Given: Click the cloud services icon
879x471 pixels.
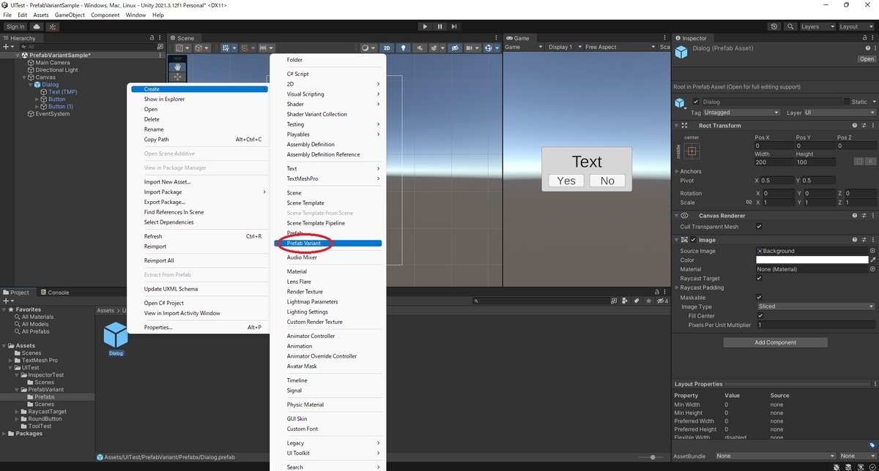Looking at the screenshot, I should tap(37, 26).
